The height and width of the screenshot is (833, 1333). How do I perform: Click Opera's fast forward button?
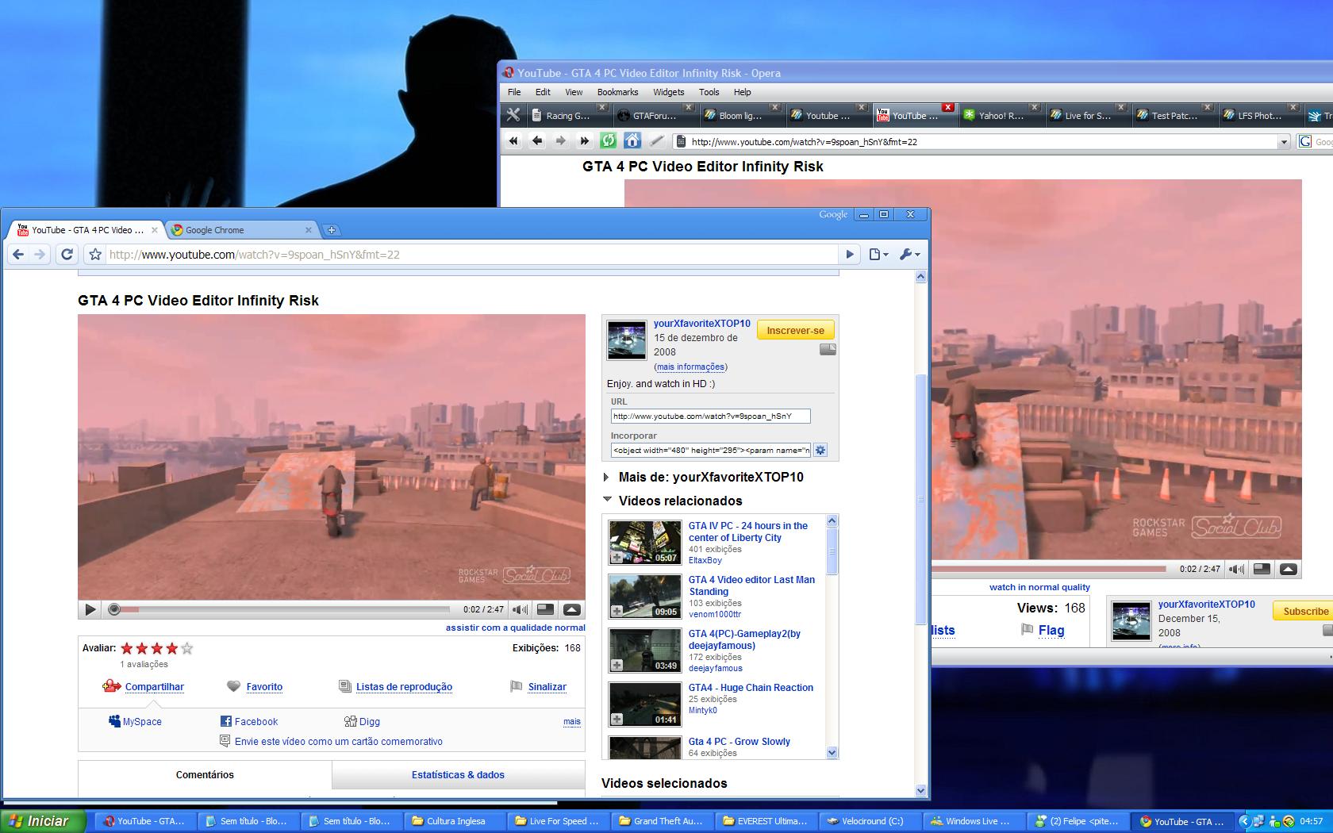point(585,141)
